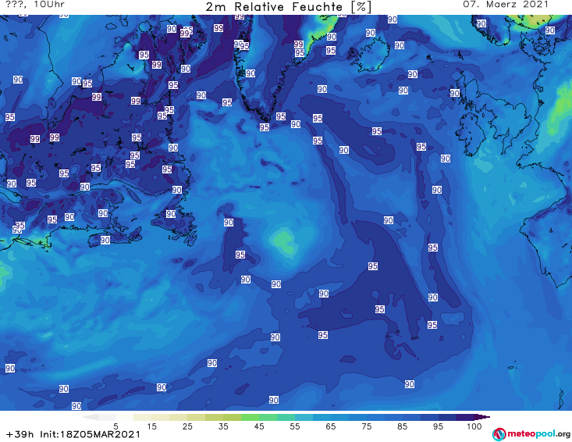Click the '100' legend scale value
The height and width of the screenshot is (442, 572).
[474, 426]
